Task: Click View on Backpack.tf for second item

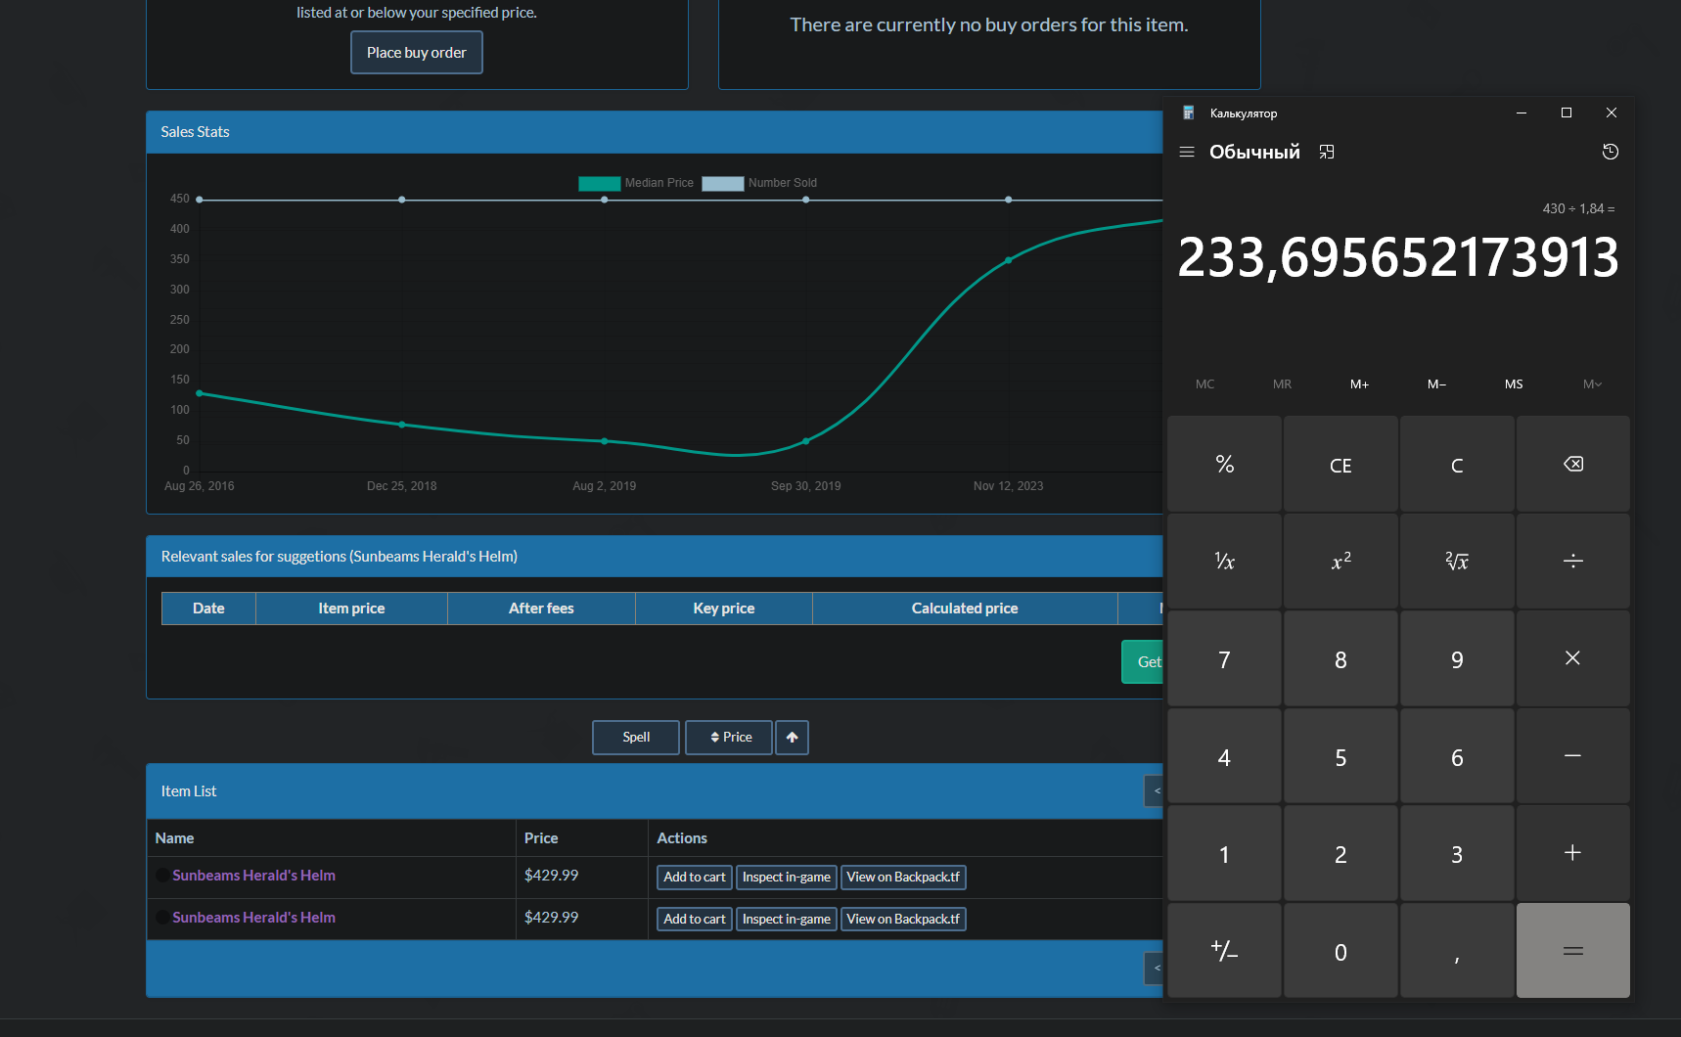Action: tap(903, 920)
